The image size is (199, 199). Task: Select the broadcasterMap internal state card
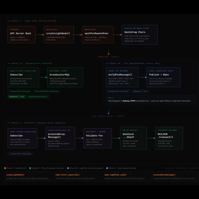click(x=65, y=77)
